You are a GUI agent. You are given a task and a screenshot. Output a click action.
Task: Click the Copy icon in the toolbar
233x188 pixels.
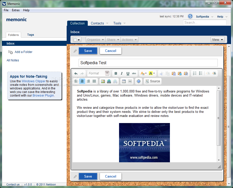tap(167, 73)
